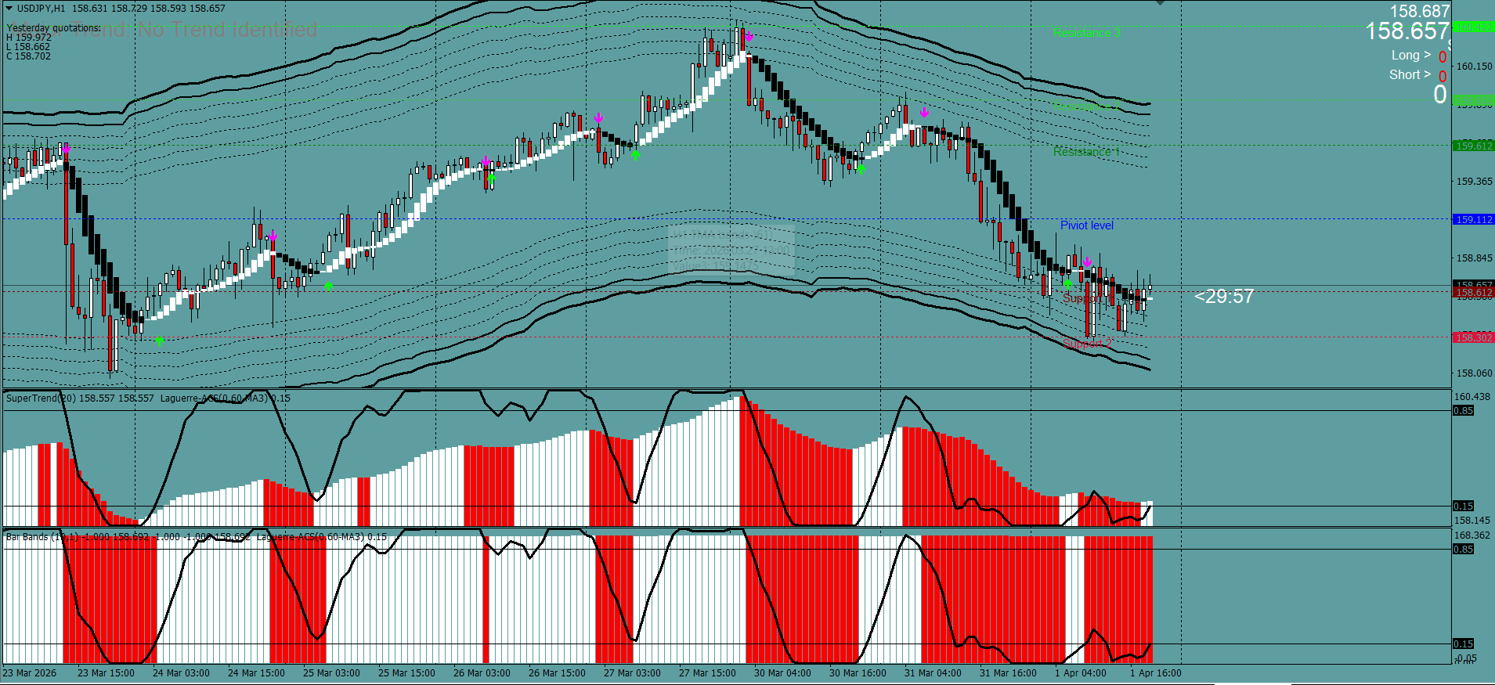Screen dimensions: 1495x685
Task: Click the green 159.612 price tag
Action: click(x=1473, y=146)
